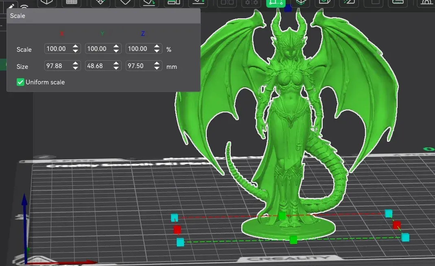This screenshot has width=435, height=266.
Task: Click the rear-left cyan corner scale handle
Action: tap(174, 218)
